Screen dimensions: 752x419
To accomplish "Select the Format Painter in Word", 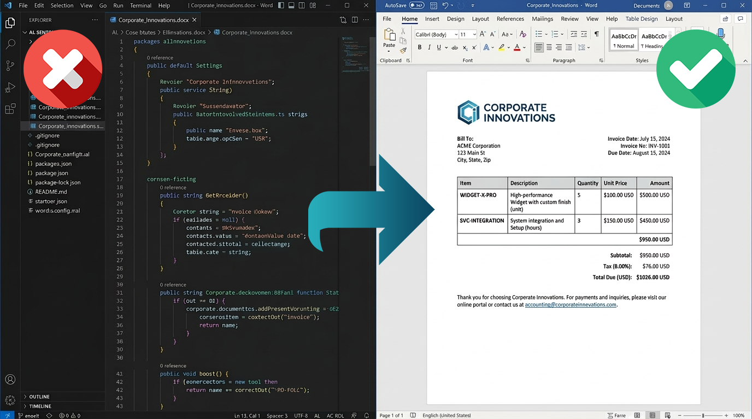I will (x=403, y=50).
